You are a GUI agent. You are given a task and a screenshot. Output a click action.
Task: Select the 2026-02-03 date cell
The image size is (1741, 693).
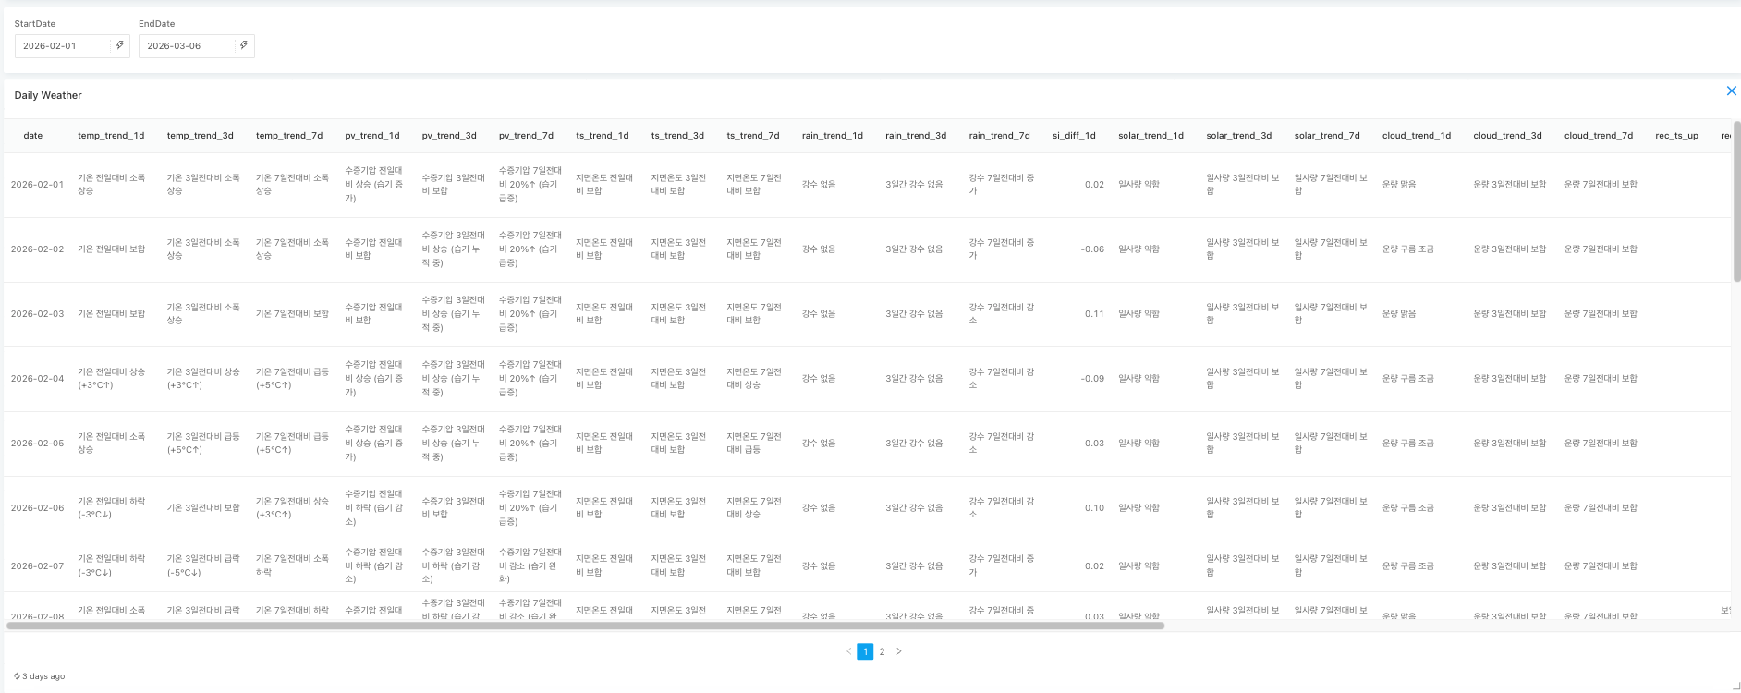[x=37, y=314]
